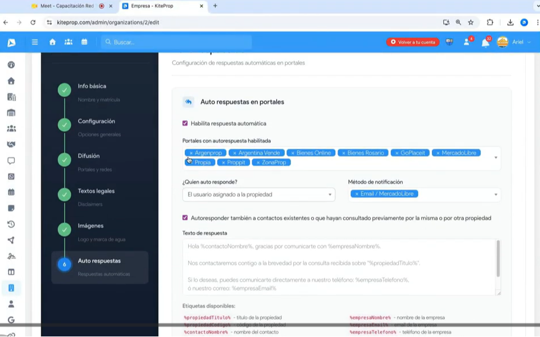Go to home via top bar house icon
The width and height of the screenshot is (540, 337).
click(53, 42)
